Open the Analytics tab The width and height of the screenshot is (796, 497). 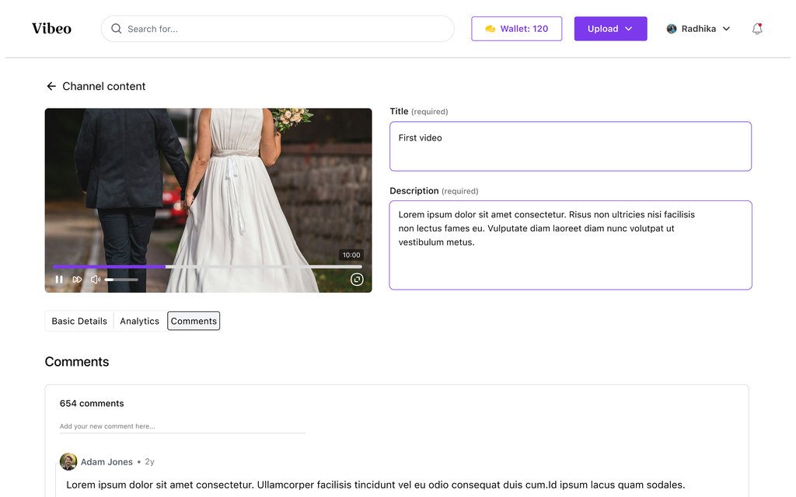pos(140,321)
